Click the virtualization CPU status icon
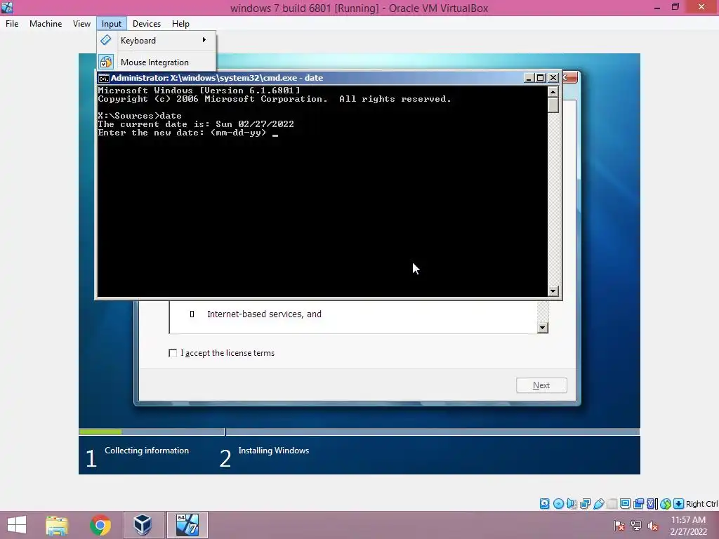Screen dimensions: 719x539 click(x=652, y=504)
